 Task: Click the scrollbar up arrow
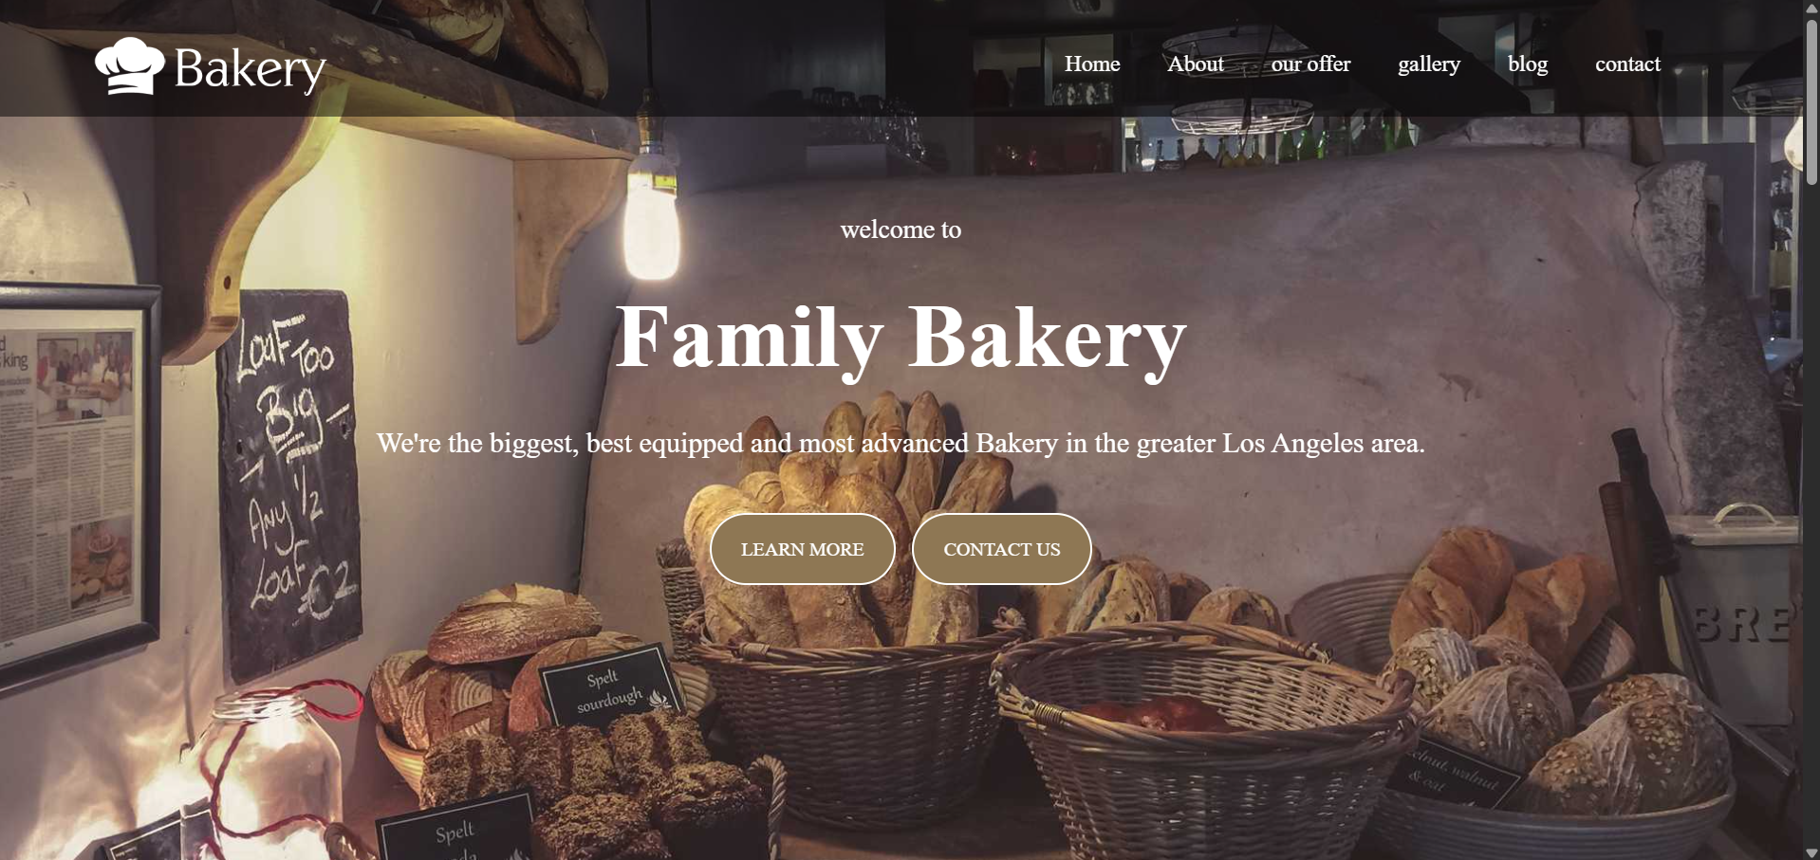click(1811, 8)
